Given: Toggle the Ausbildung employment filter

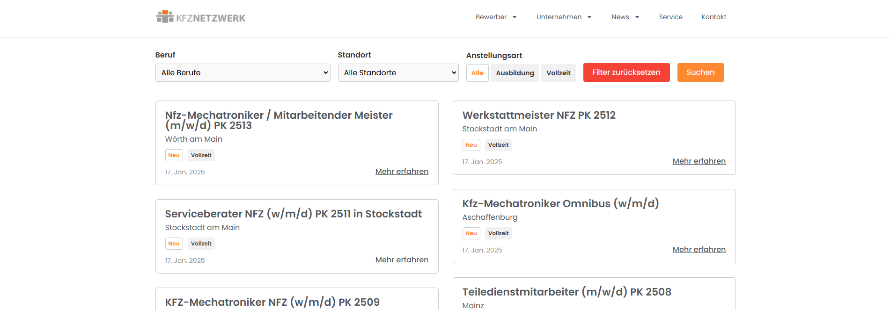Looking at the screenshot, I should click(x=515, y=73).
